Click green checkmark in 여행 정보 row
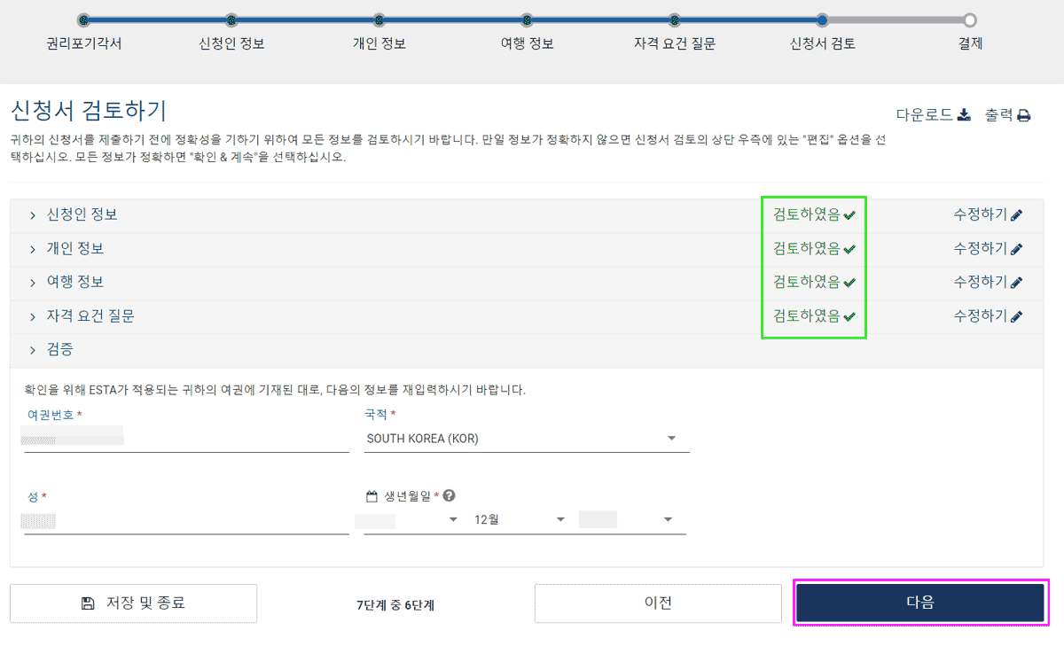1064x646 pixels. pos(849,283)
